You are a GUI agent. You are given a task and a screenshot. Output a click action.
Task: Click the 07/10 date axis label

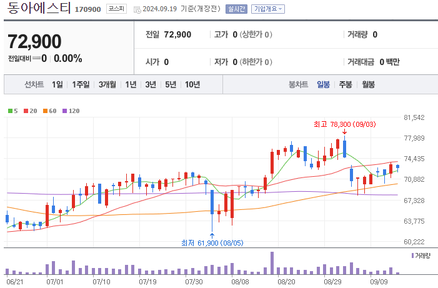click(x=101, y=282)
